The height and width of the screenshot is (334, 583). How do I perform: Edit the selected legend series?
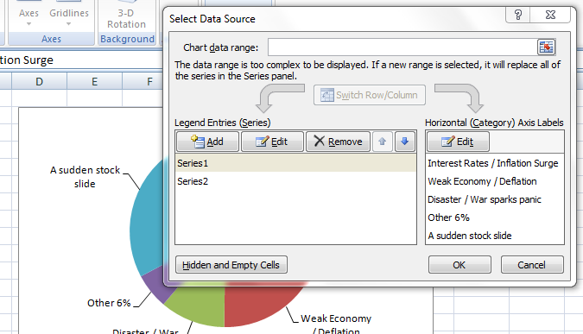click(x=272, y=142)
